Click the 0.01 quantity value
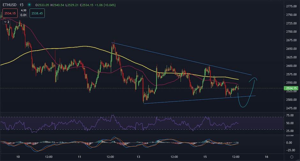Viewport: 300px width, 161px height. pos(24,15)
